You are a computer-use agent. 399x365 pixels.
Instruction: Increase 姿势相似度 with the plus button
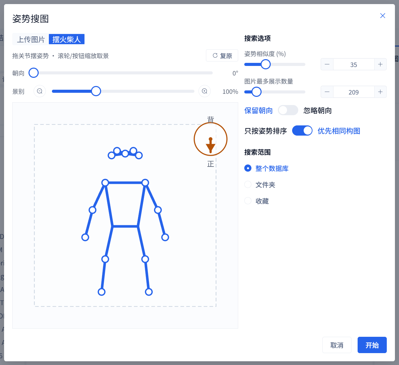coord(380,64)
